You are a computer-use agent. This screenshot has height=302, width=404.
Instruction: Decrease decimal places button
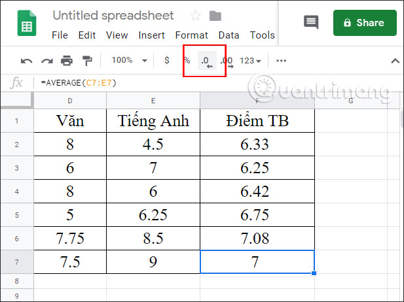point(207,61)
